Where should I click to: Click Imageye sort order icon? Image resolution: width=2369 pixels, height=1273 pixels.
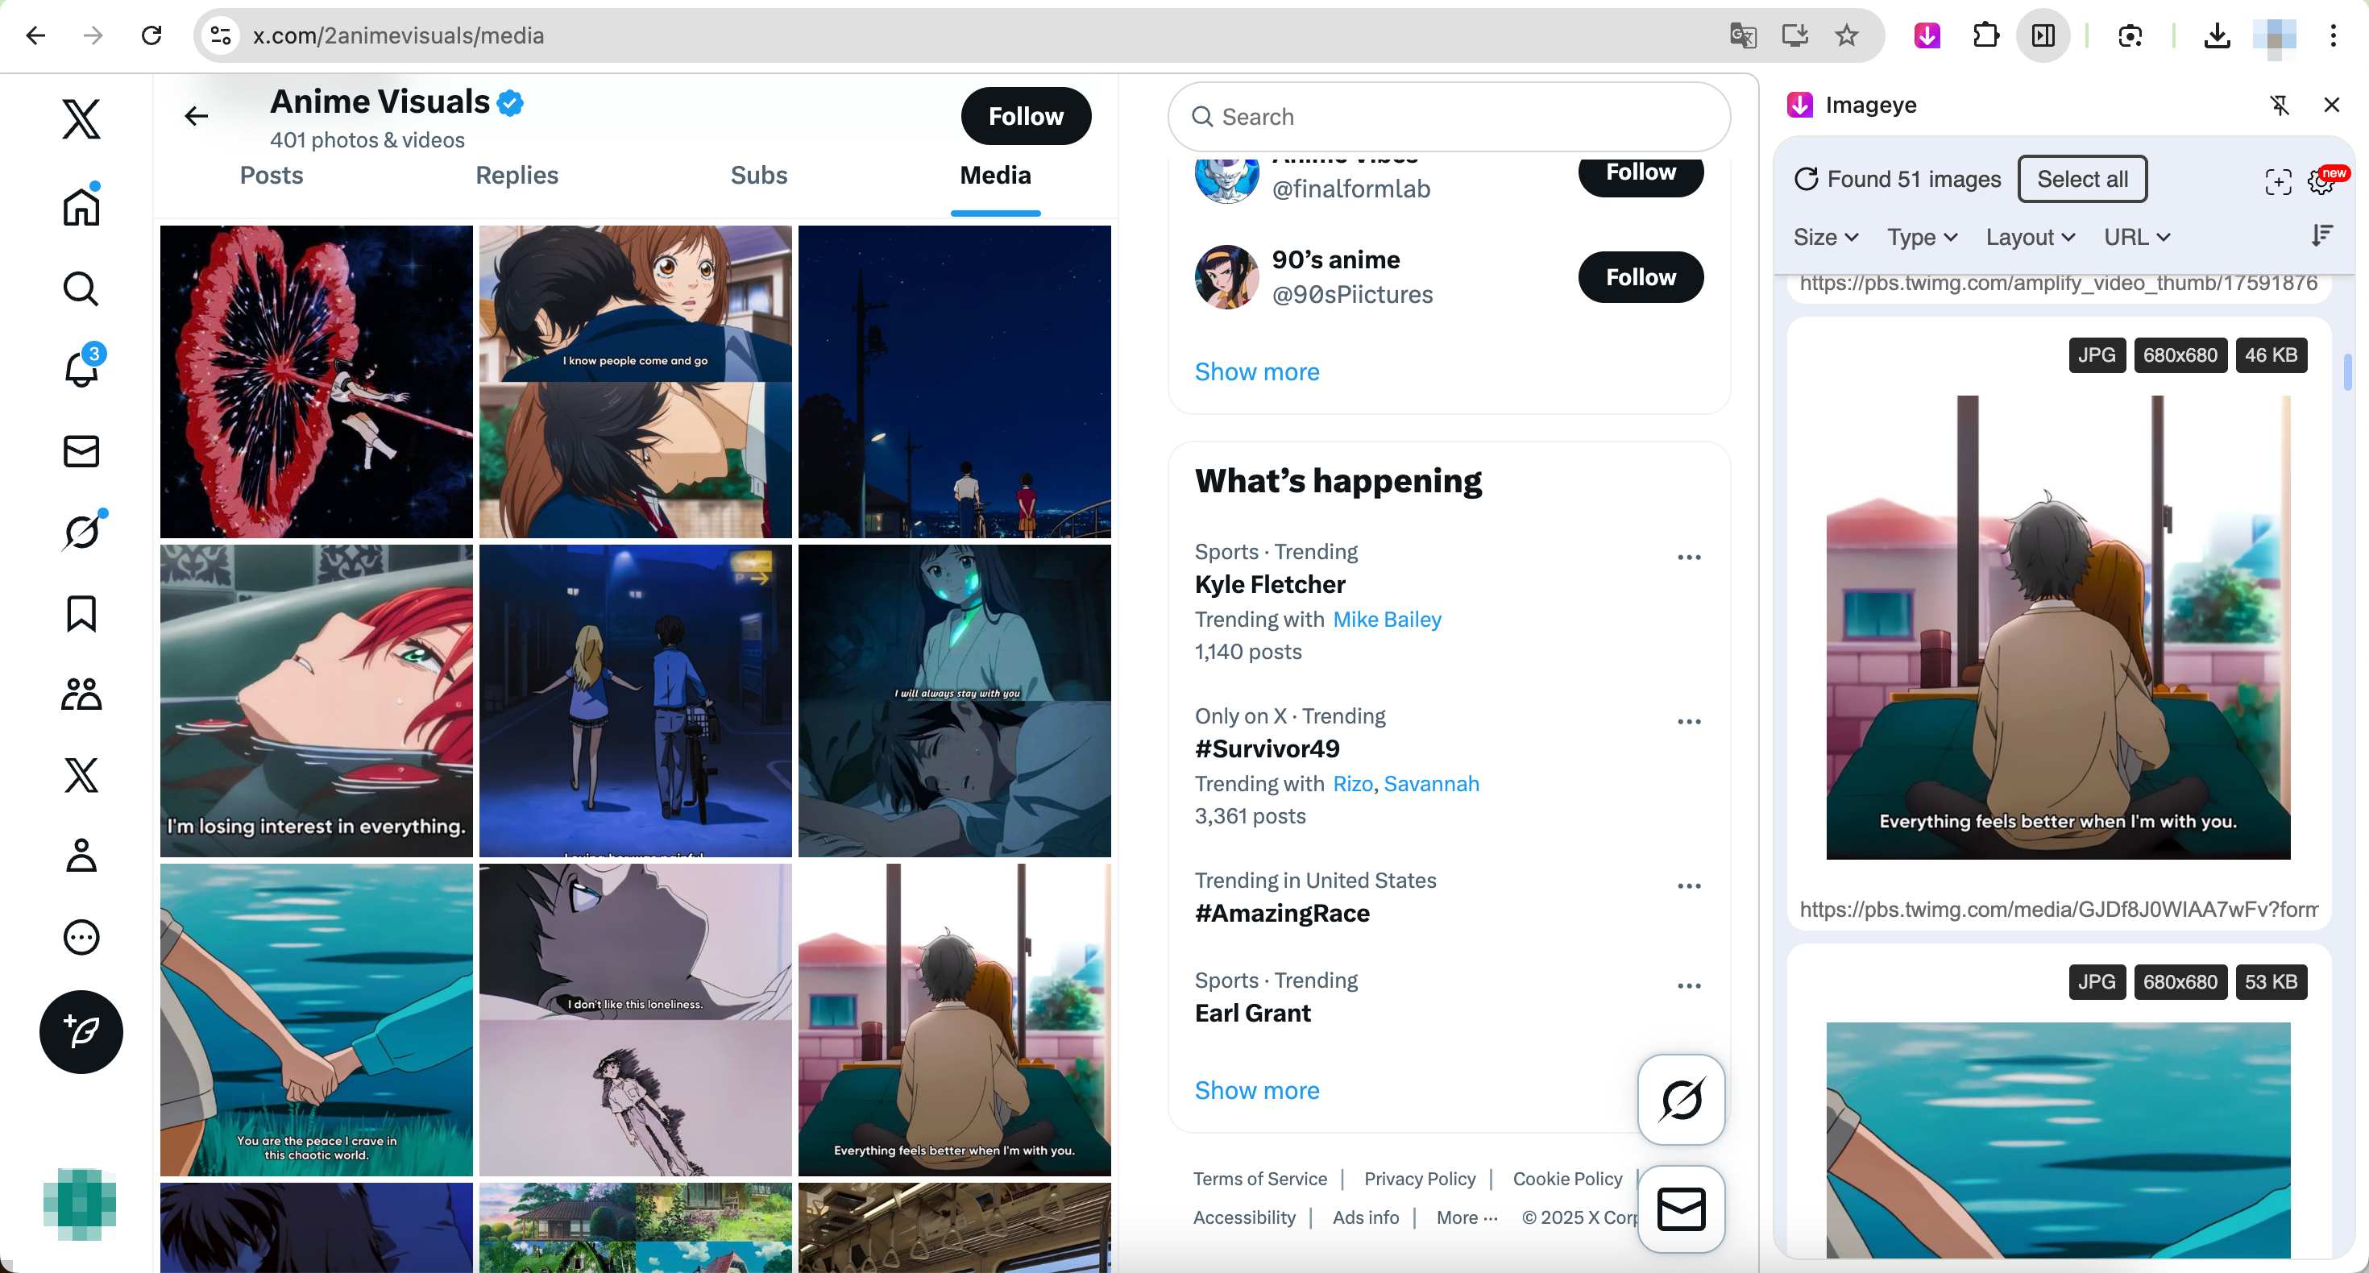click(x=2321, y=236)
